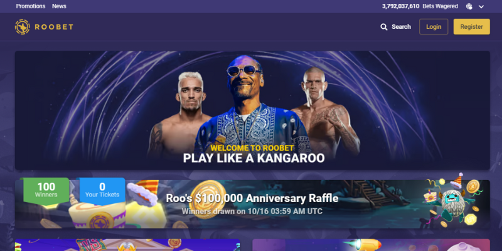Click the ROOBET wordmark text
The width and height of the screenshot is (502, 251).
coord(54,27)
